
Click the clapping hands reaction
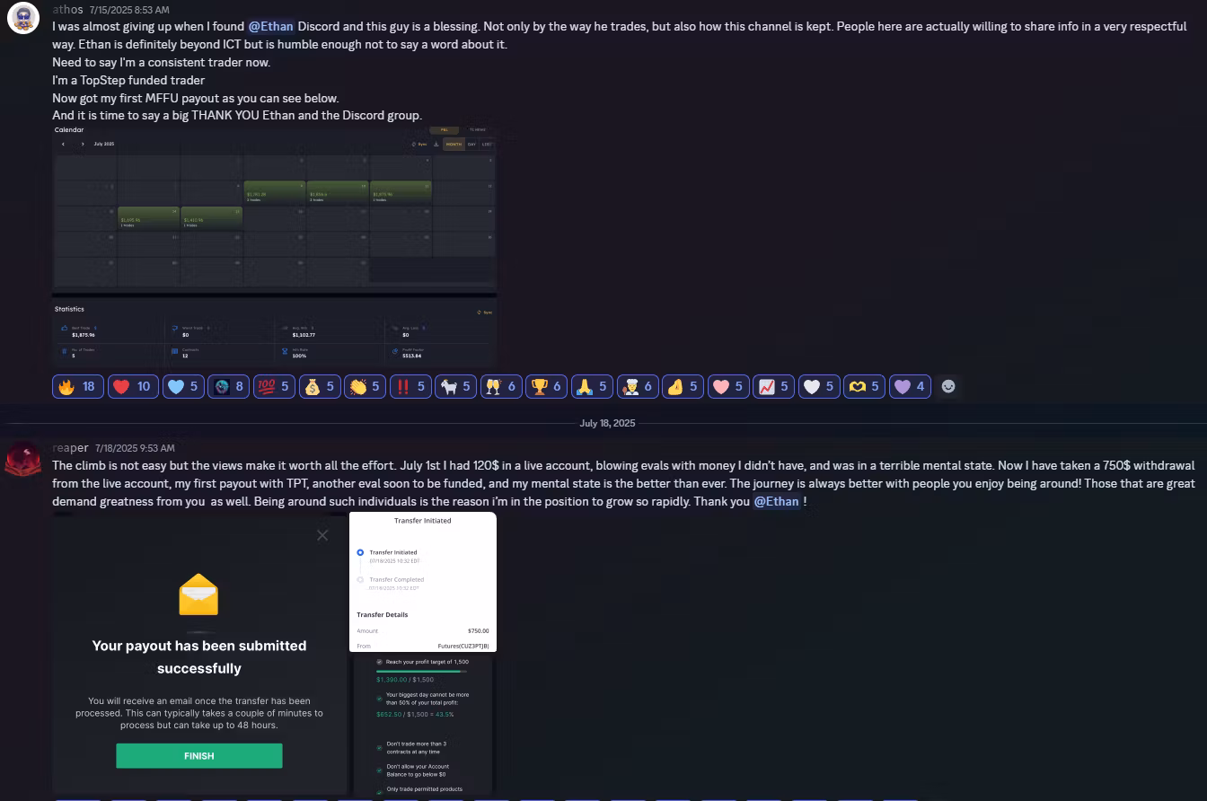[x=365, y=386]
